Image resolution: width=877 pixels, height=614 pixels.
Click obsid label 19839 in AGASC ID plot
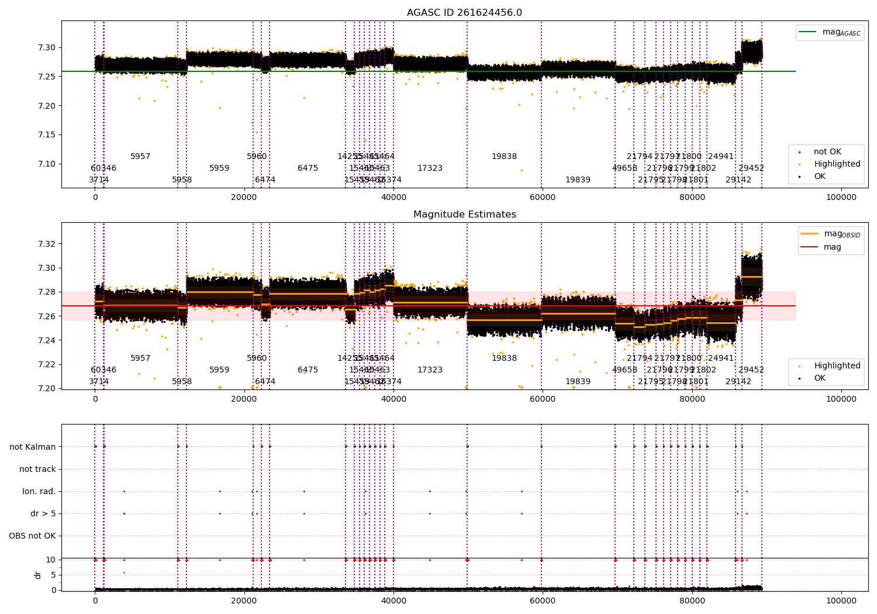tap(578, 180)
